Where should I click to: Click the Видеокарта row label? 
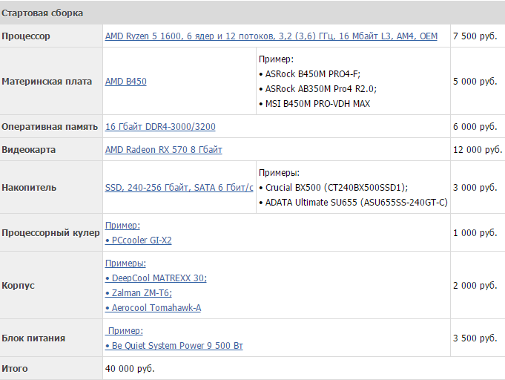(x=28, y=149)
